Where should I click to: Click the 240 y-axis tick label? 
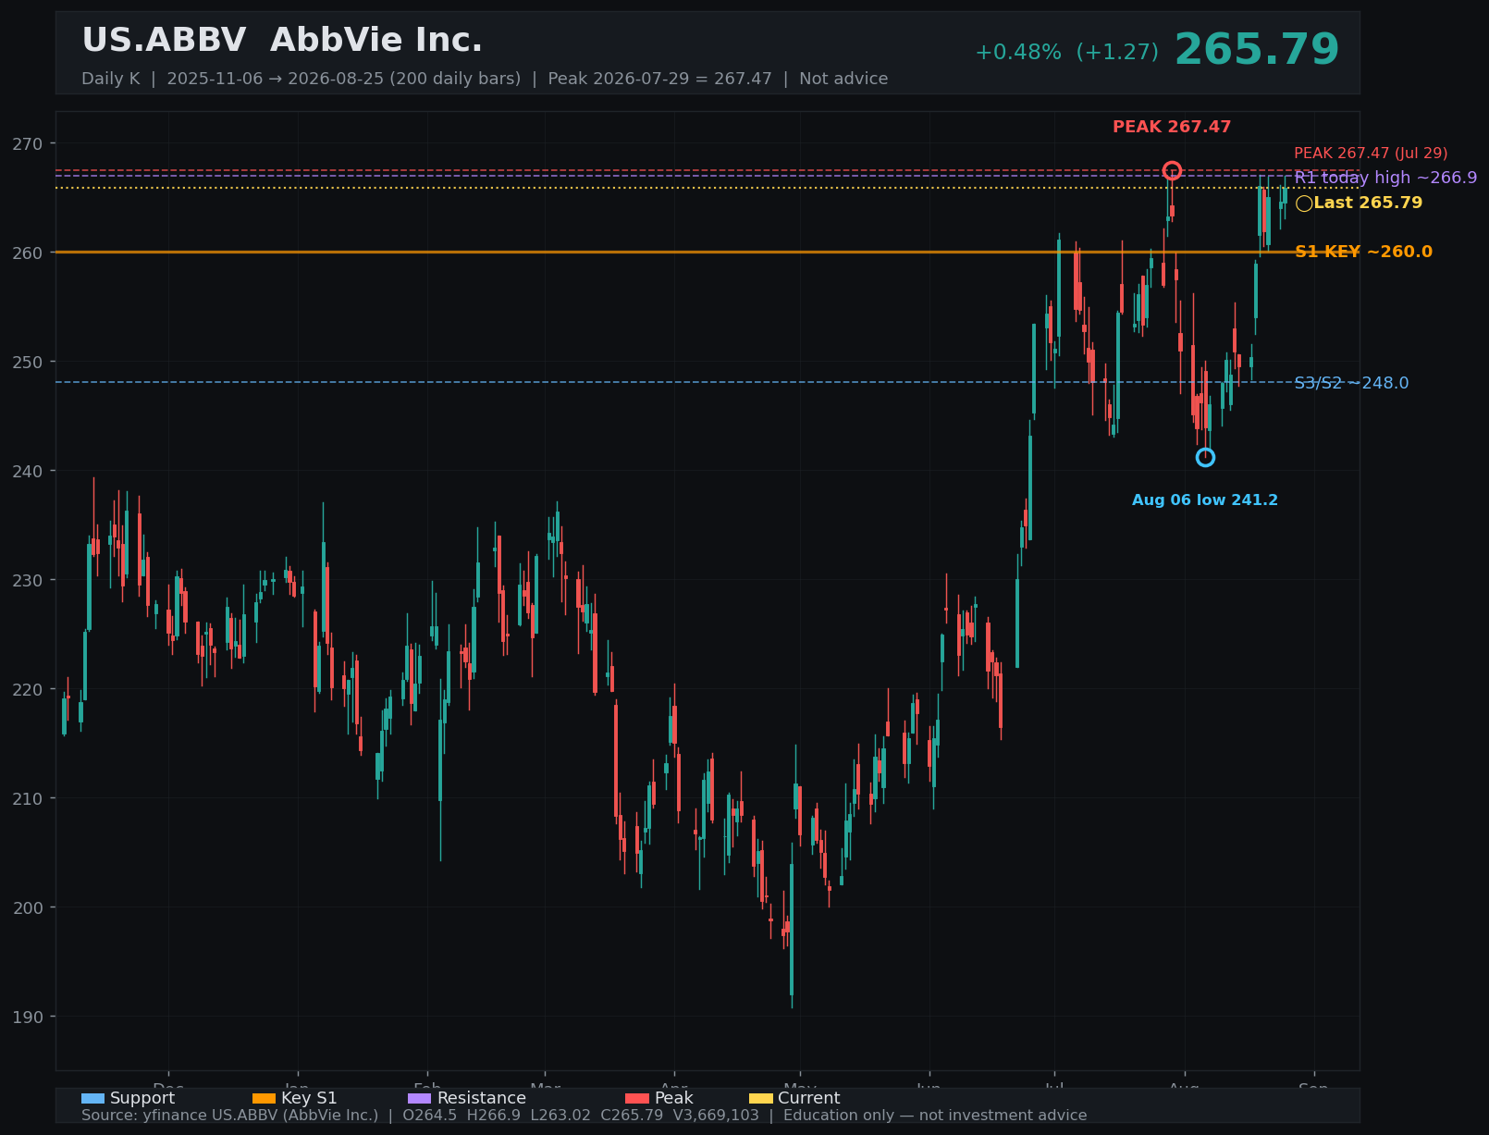(x=28, y=471)
